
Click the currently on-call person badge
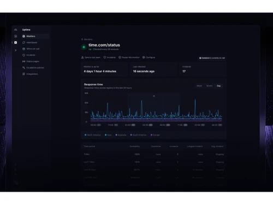pos(212,58)
